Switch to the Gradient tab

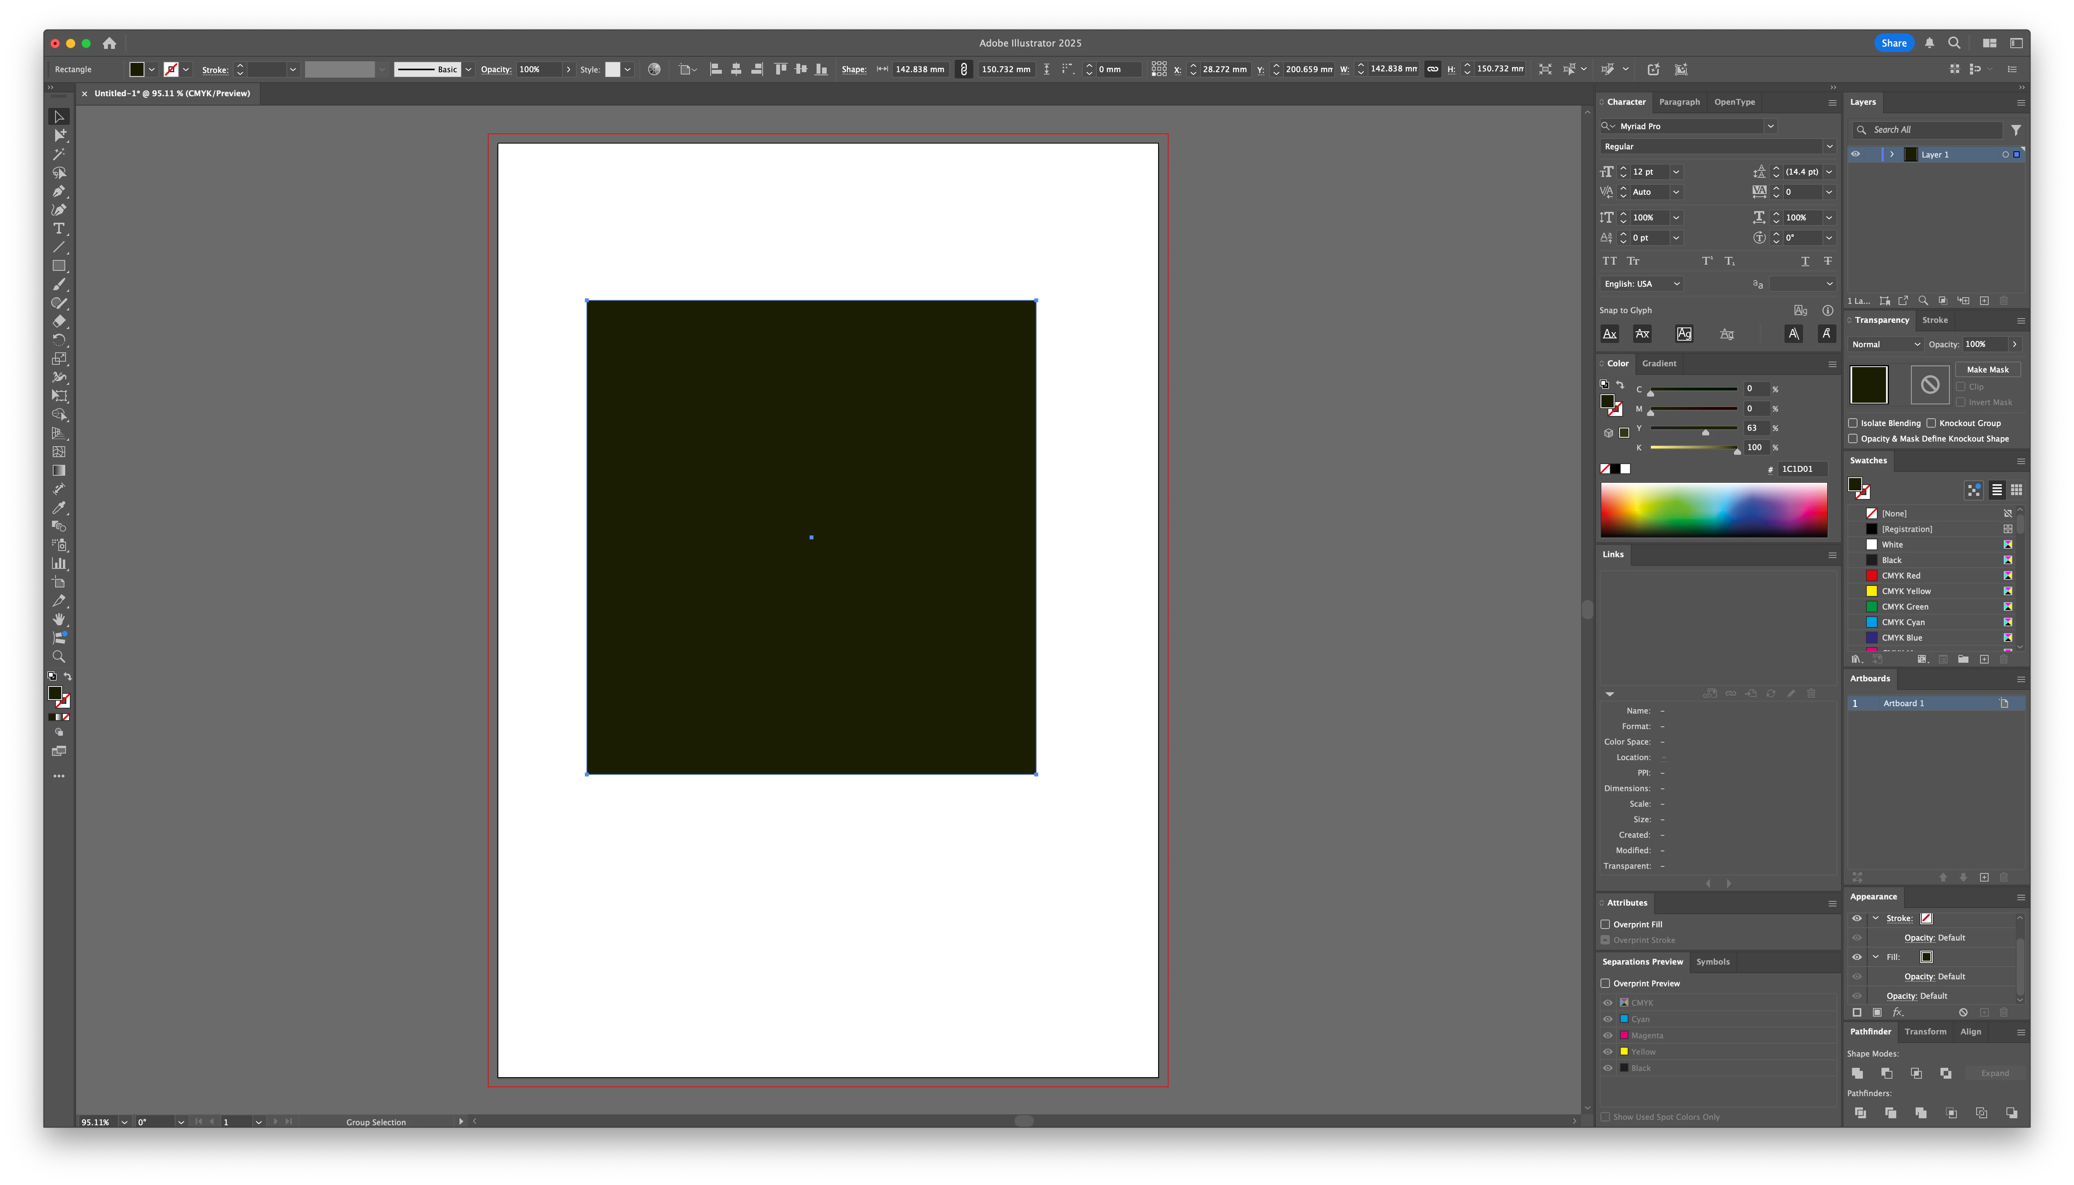click(x=1659, y=364)
